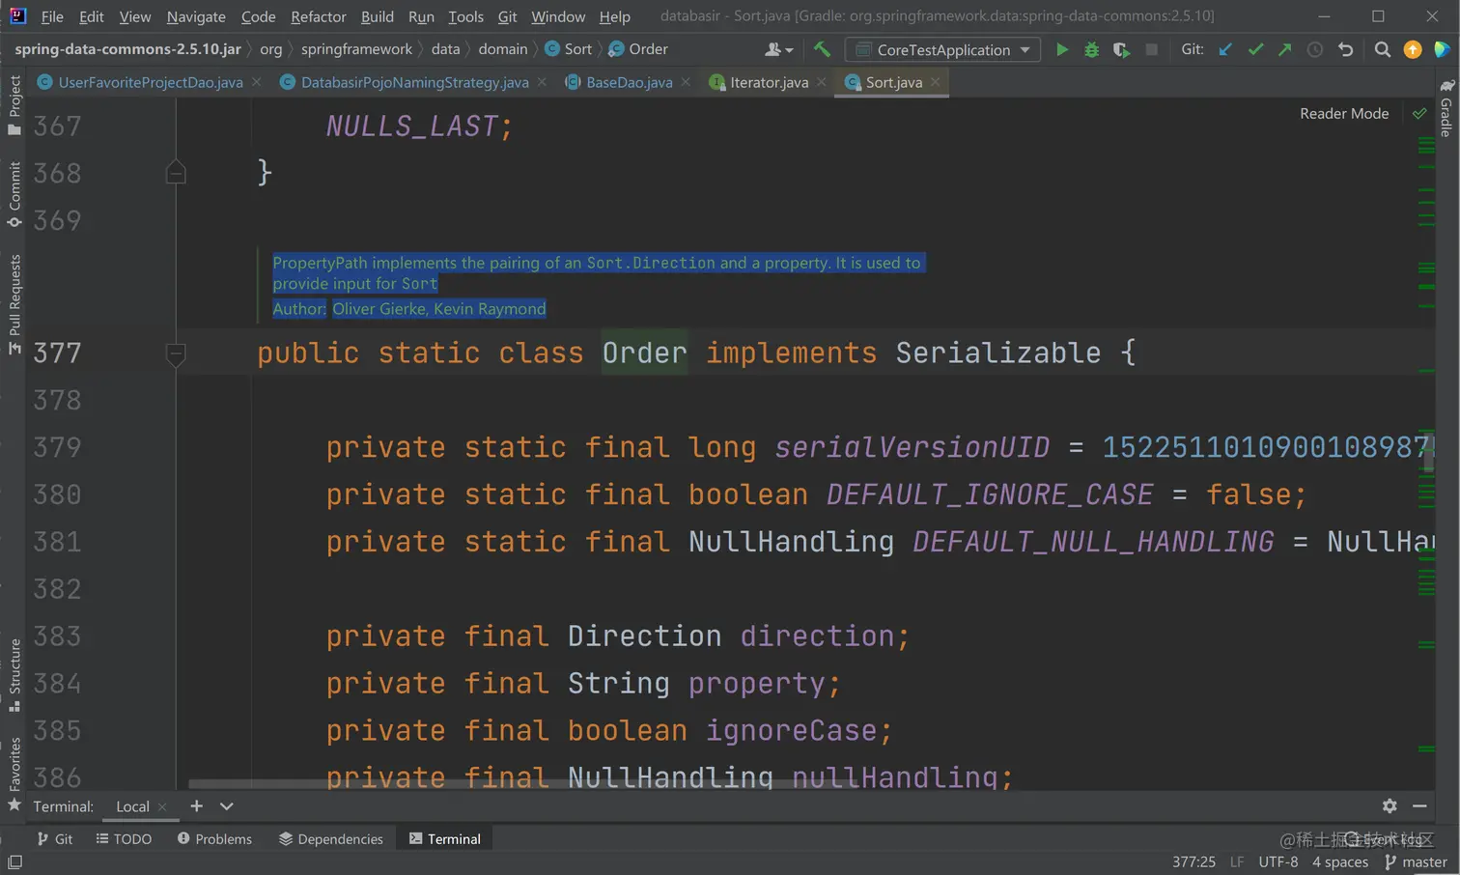
Task: Close the Local terminal session
Action: click(x=162, y=806)
